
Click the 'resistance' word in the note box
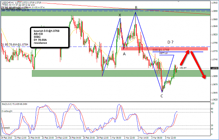(x=40, y=43)
